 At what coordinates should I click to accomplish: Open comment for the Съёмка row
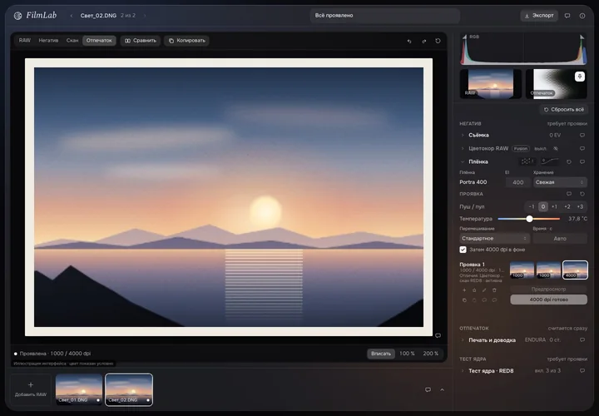pyautogui.click(x=582, y=136)
